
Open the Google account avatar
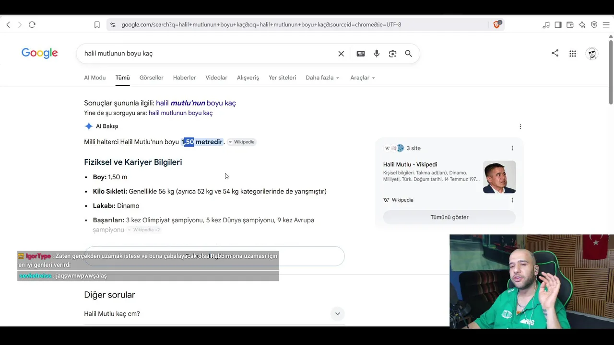592,54
